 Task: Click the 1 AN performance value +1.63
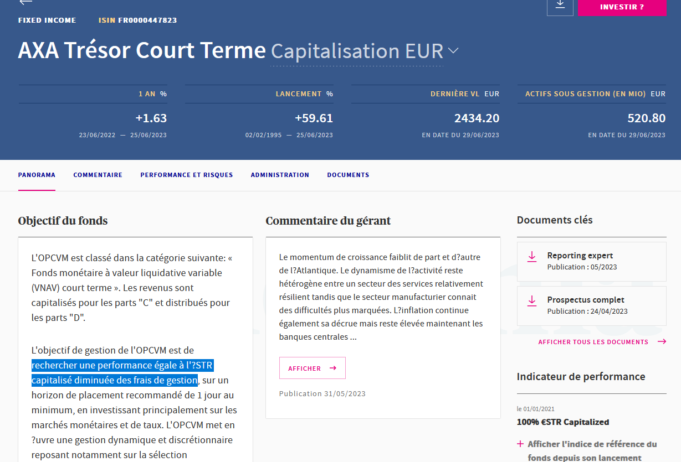coord(151,118)
